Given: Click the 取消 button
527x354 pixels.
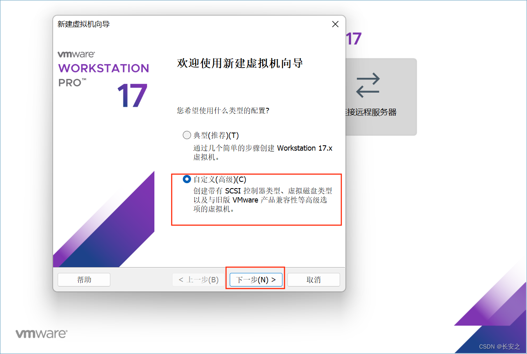Looking at the screenshot, I should pos(314,279).
